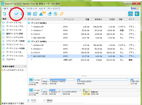
Task: Select G: D-DATA block in disk map
Action: [x=72, y=92]
